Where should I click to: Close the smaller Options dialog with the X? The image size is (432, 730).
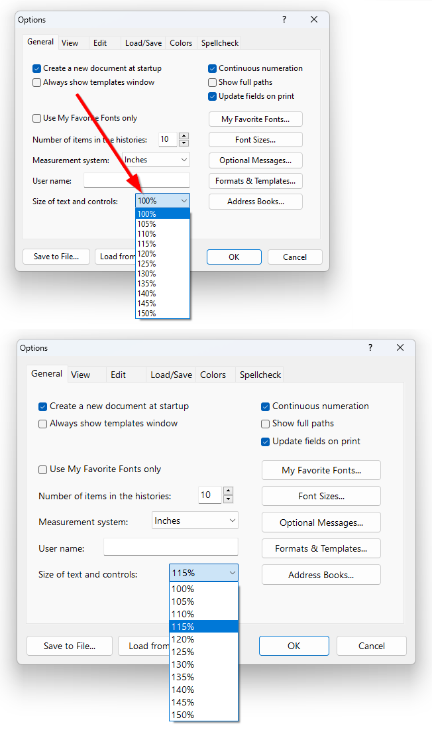314,20
